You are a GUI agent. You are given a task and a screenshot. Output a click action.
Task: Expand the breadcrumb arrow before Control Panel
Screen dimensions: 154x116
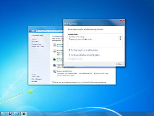(x=39, y=31)
